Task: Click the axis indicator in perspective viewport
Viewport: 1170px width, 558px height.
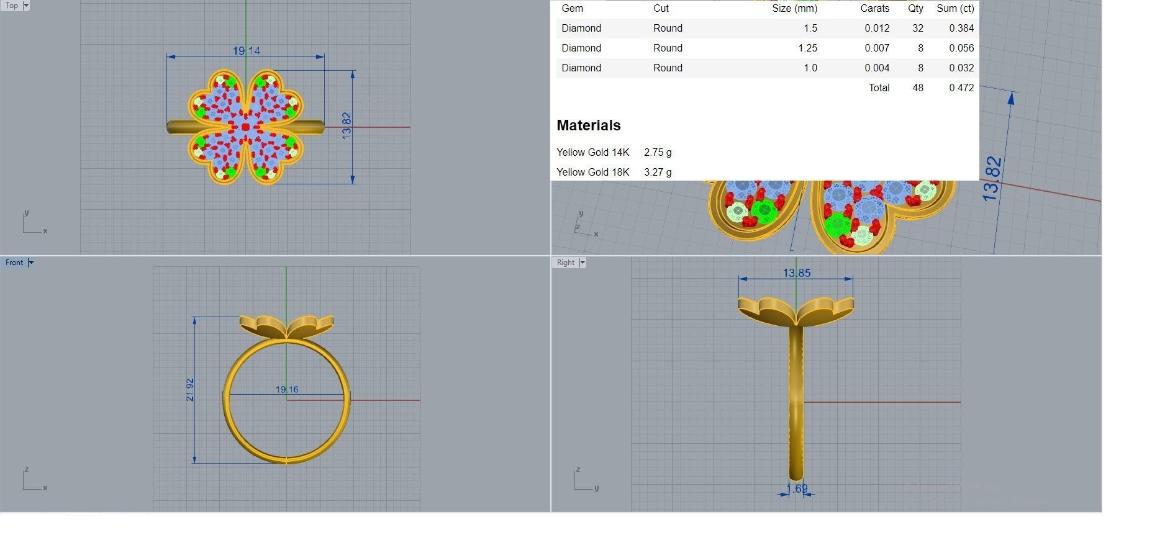Action: [x=586, y=223]
